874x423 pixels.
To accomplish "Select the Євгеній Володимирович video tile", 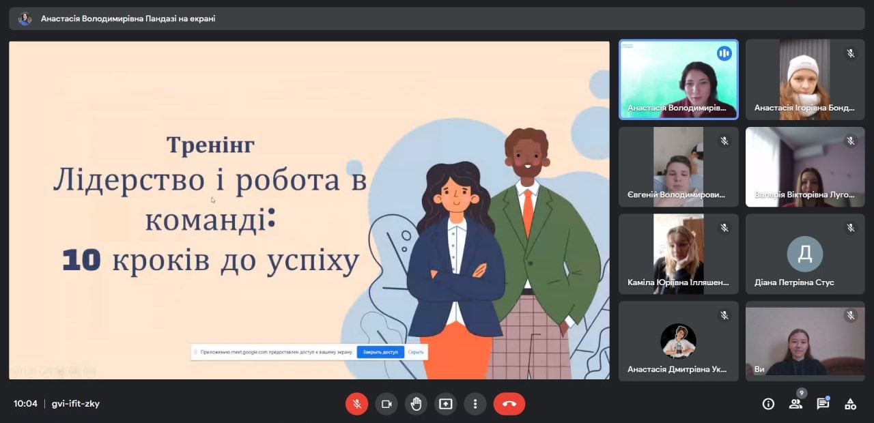I will pos(679,166).
